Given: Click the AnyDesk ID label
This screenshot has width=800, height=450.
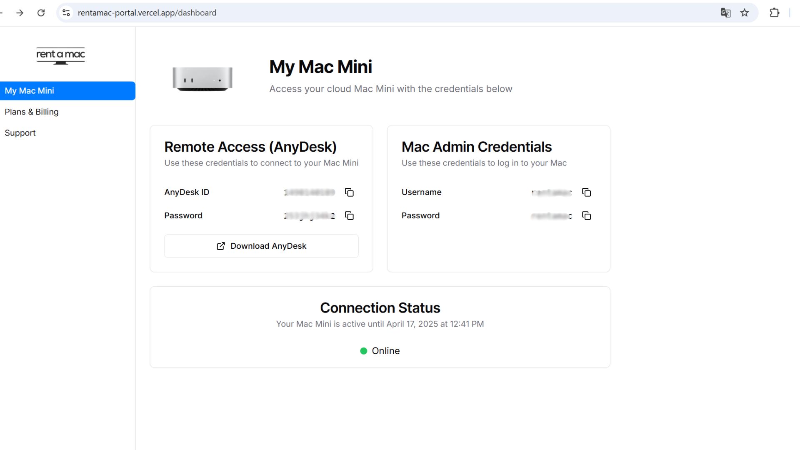Looking at the screenshot, I should (187, 192).
